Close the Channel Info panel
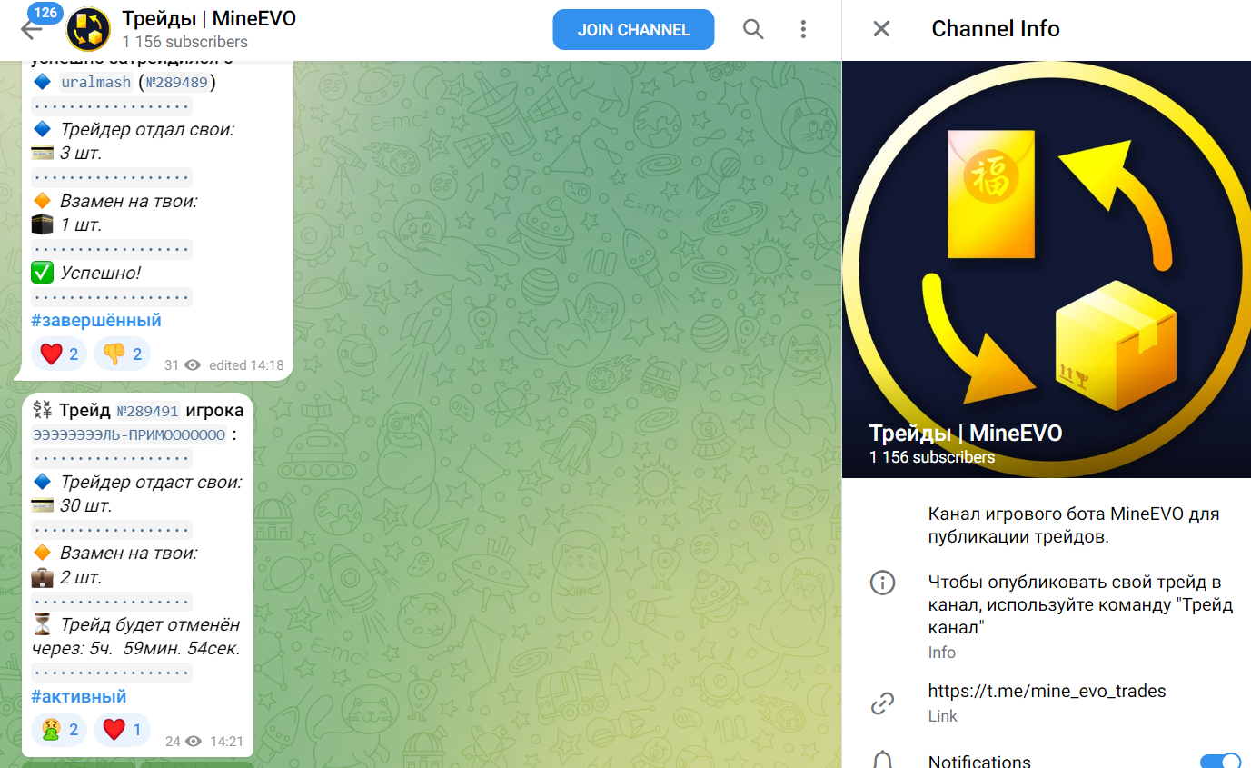Screen dimensions: 1251x768 pyautogui.click(x=881, y=29)
